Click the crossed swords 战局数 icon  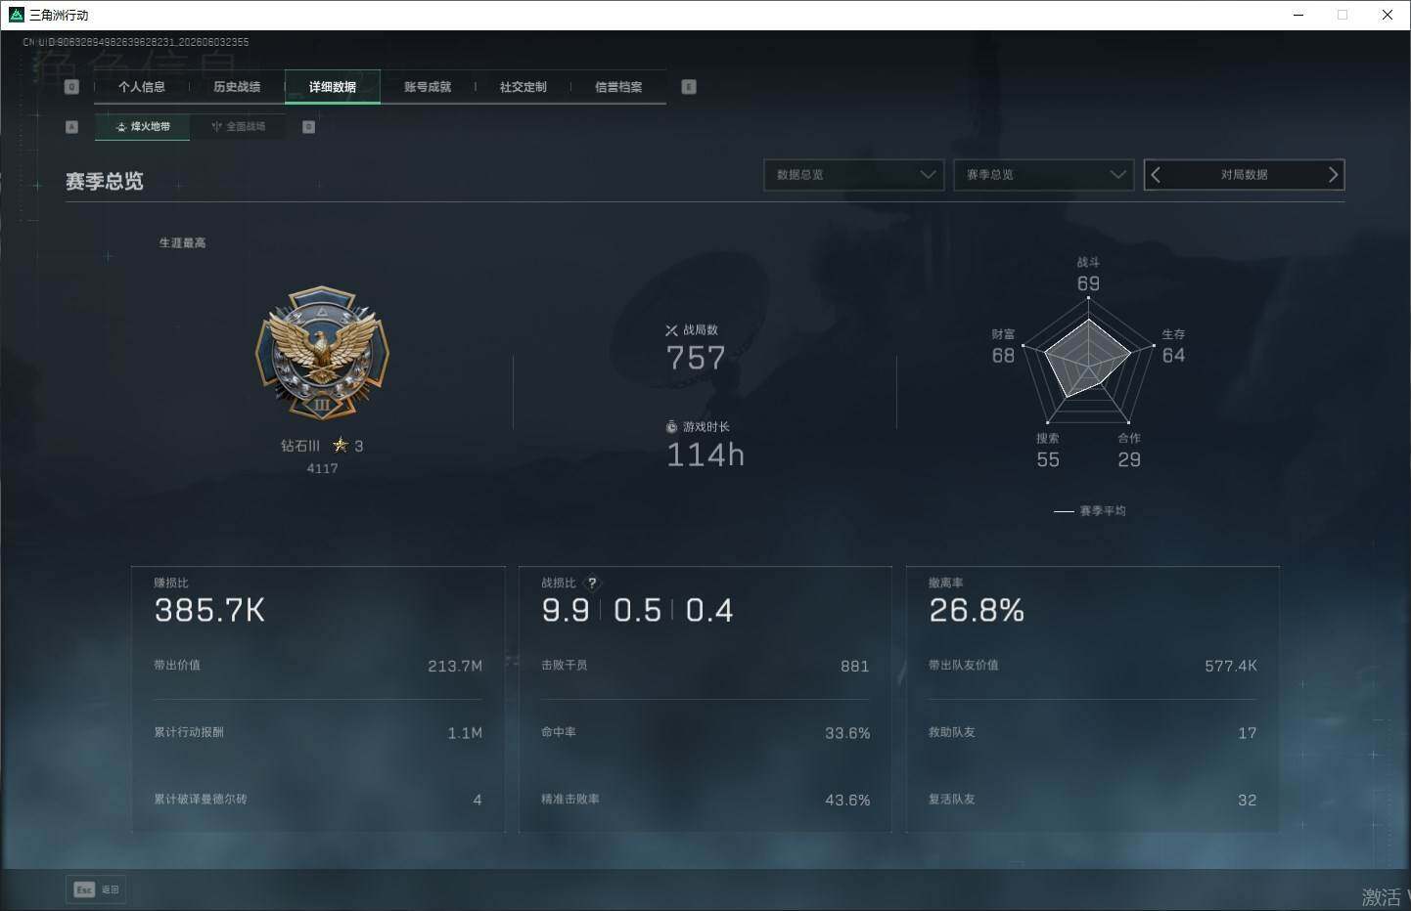(x=671, y=330)
